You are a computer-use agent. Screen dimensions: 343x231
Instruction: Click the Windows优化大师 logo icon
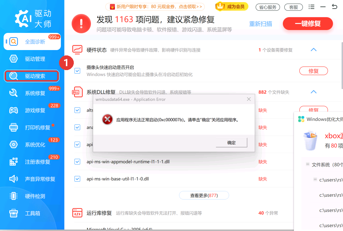301,119
